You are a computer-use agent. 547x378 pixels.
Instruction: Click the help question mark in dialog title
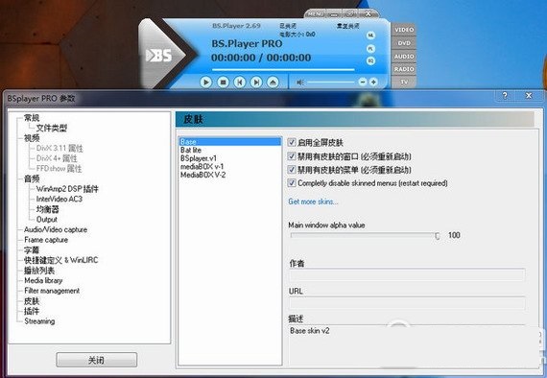tap(505, 96)
